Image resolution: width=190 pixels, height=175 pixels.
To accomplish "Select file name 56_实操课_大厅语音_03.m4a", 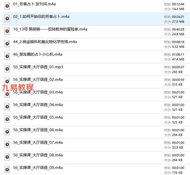I will (38, 92).
